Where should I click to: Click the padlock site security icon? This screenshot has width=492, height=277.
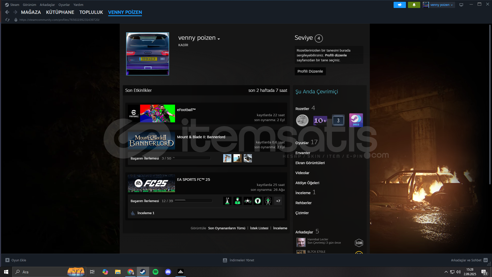[x=16, y=20]
